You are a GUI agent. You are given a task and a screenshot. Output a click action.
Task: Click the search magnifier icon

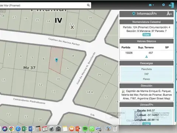click(88, 5)
